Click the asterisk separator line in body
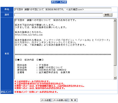 (63, 54)
